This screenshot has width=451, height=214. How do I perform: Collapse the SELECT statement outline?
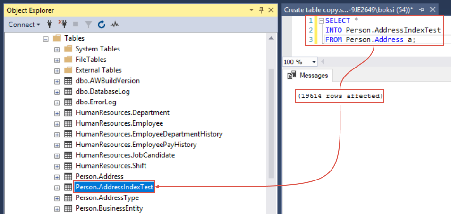321,21
